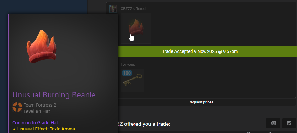Click the Unusual Burning Beanie item title
This screenshot has height=133, width=297.
point(54,95)
